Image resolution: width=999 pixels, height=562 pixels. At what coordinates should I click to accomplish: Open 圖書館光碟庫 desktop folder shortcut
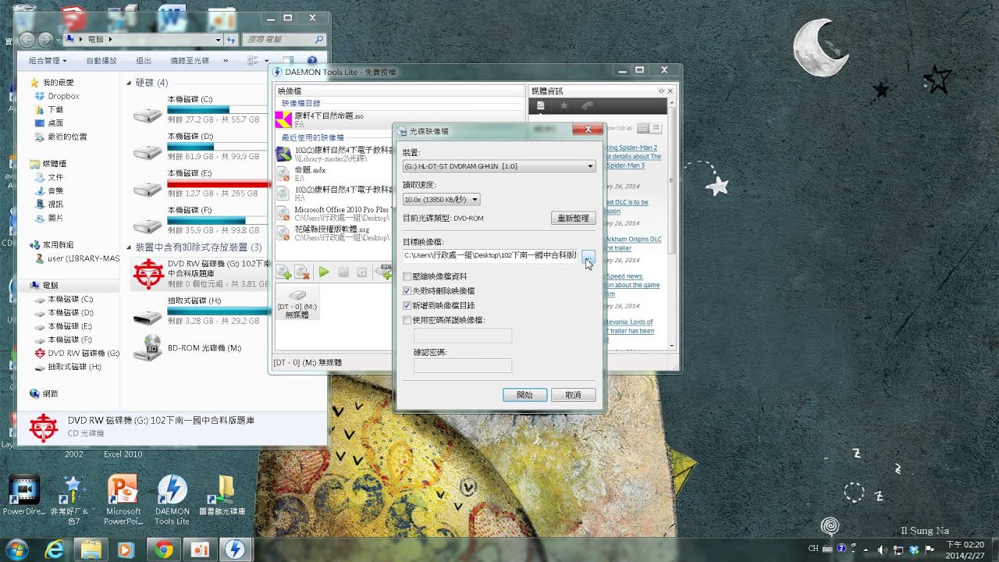[x=222, y=495]
